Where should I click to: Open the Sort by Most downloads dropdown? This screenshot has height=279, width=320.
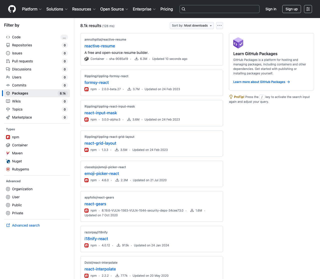click(192, 26)
